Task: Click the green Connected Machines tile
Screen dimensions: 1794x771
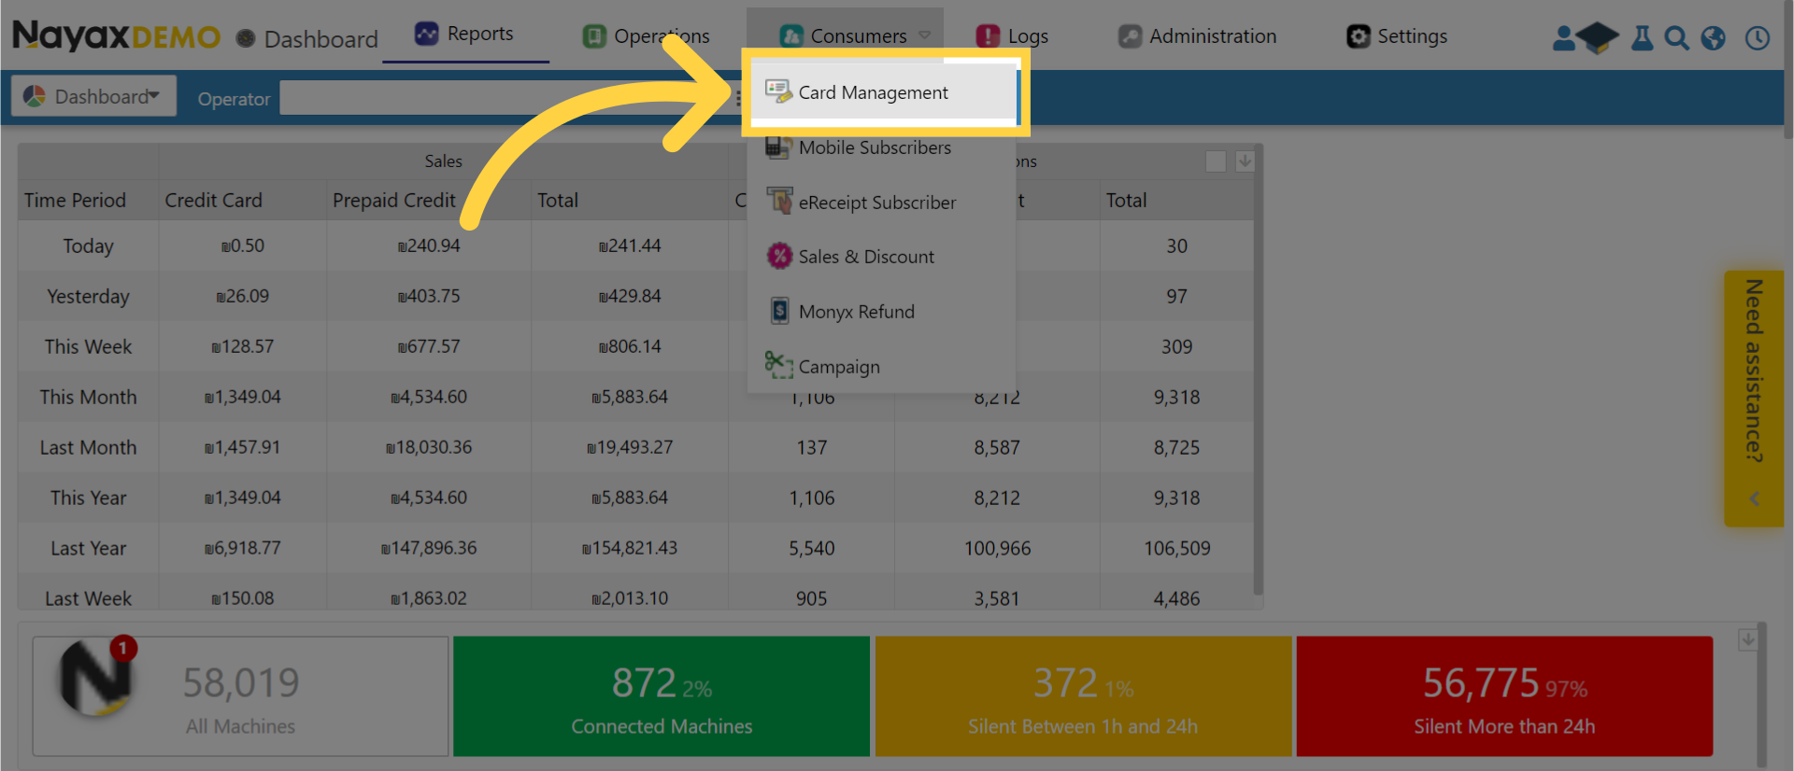Action: tap(662, 696)
